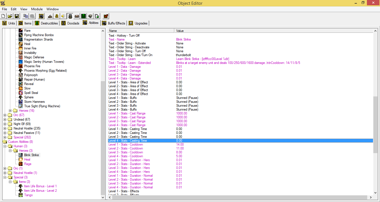Select Level 1 - Stats - Cooldown row
Image resolution: width=380 pixels, height=202 pixels.
pos(240,144)
